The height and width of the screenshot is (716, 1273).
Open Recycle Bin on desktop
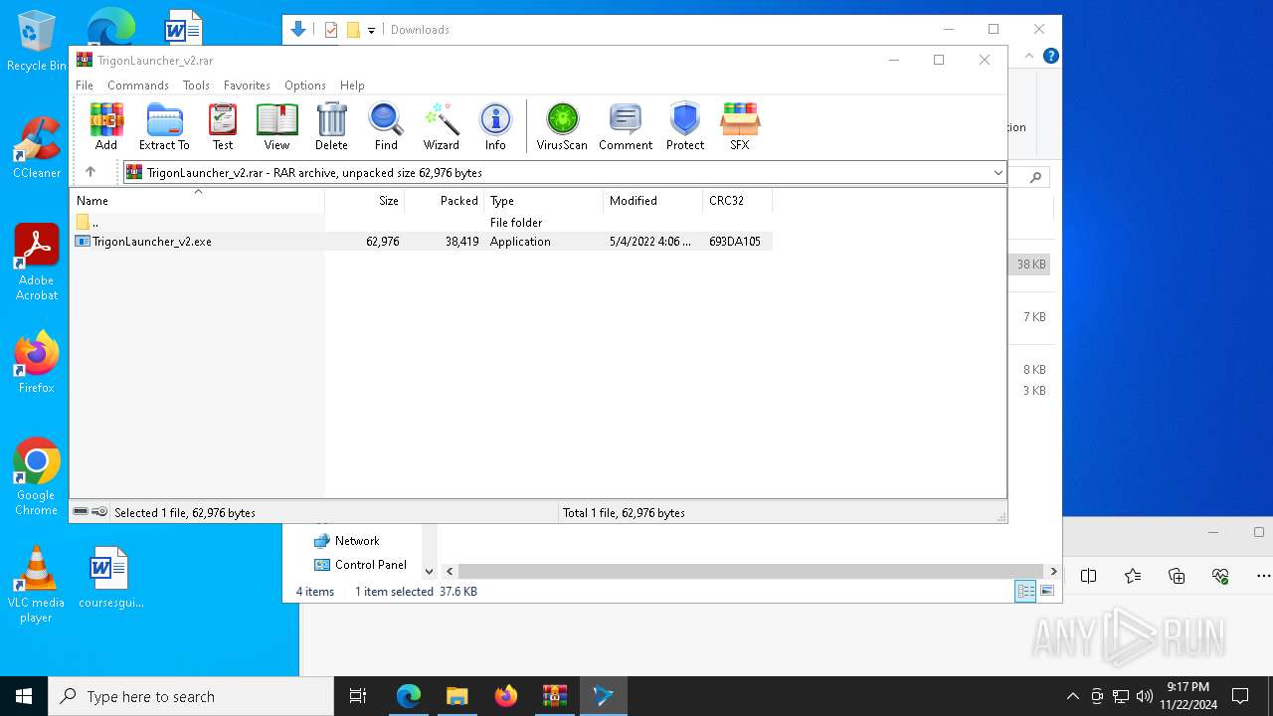36,42
